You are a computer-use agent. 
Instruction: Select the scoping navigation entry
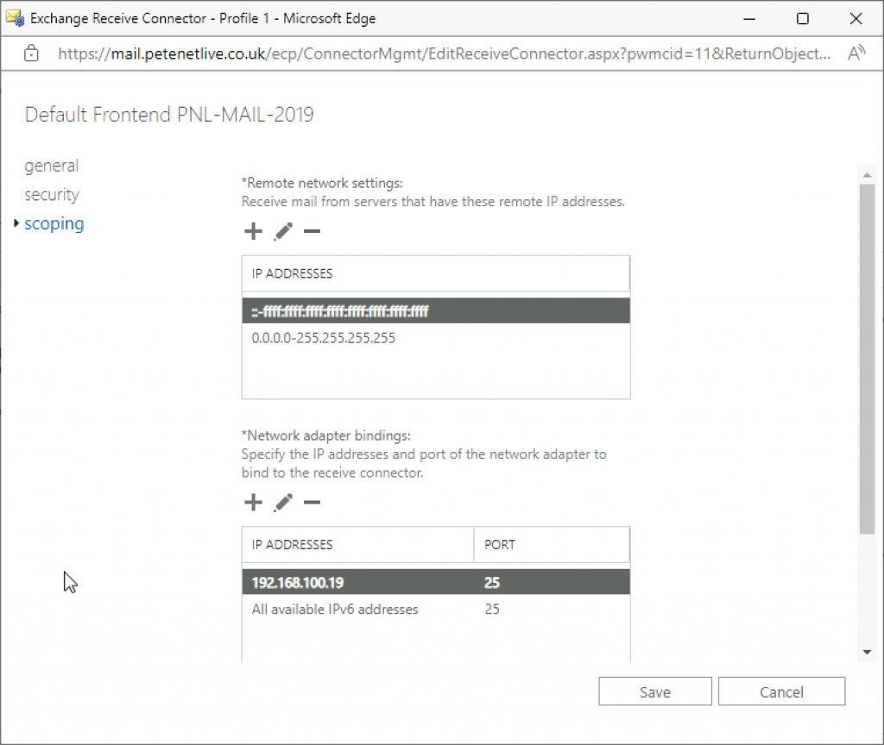tap(54, 223)
